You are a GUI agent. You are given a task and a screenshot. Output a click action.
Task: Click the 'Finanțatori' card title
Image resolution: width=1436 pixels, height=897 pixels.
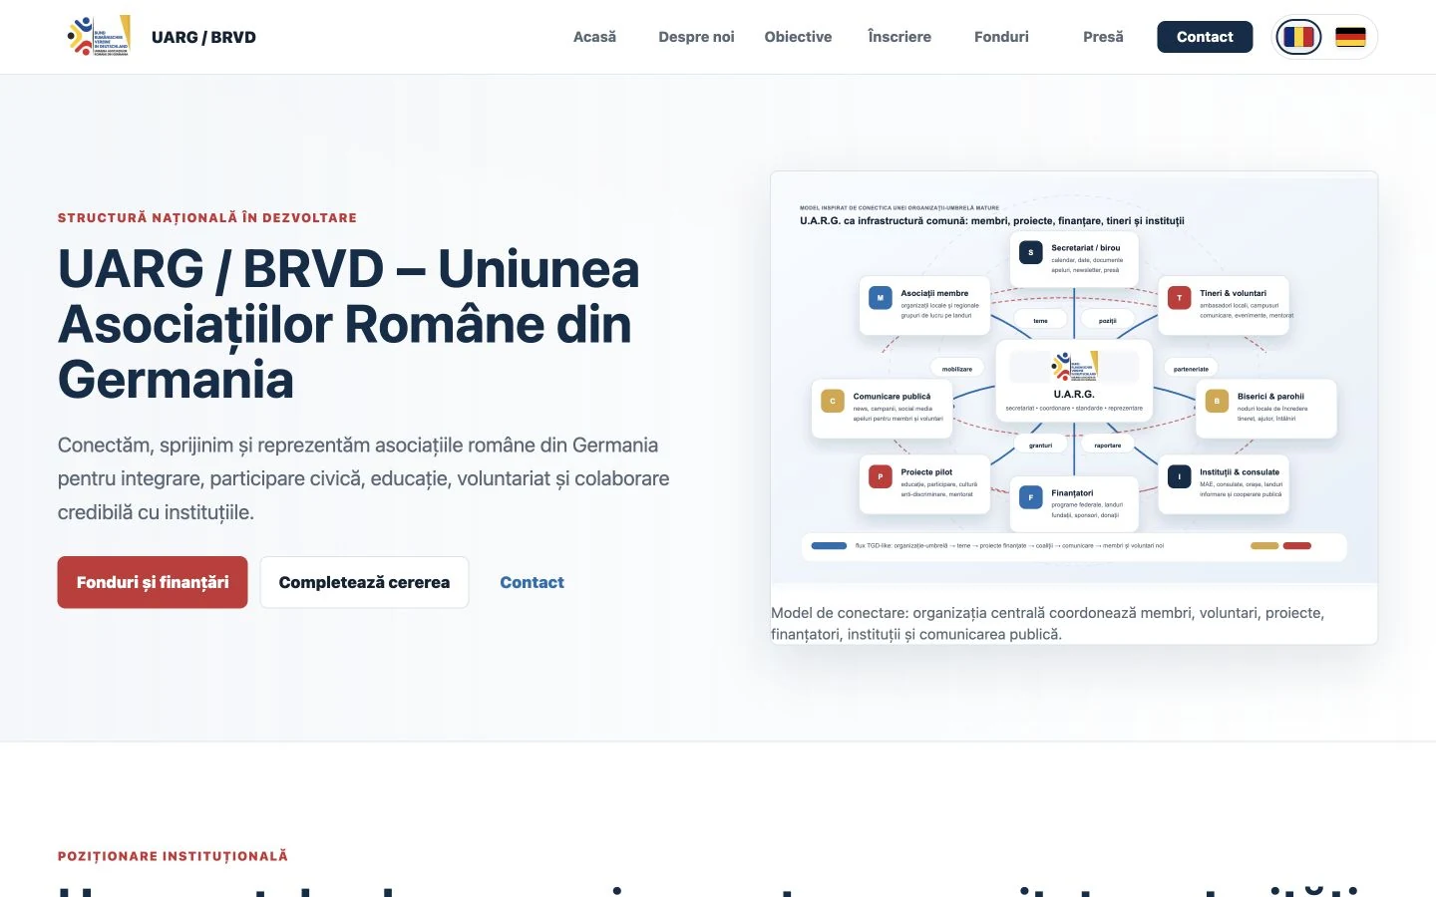1072,493
